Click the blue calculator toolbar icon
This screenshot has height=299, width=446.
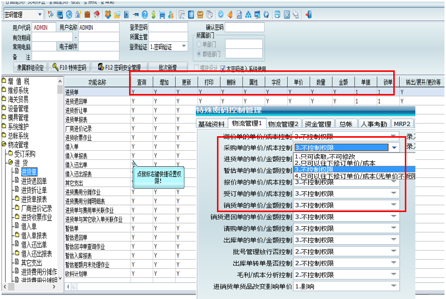[191, 14]
